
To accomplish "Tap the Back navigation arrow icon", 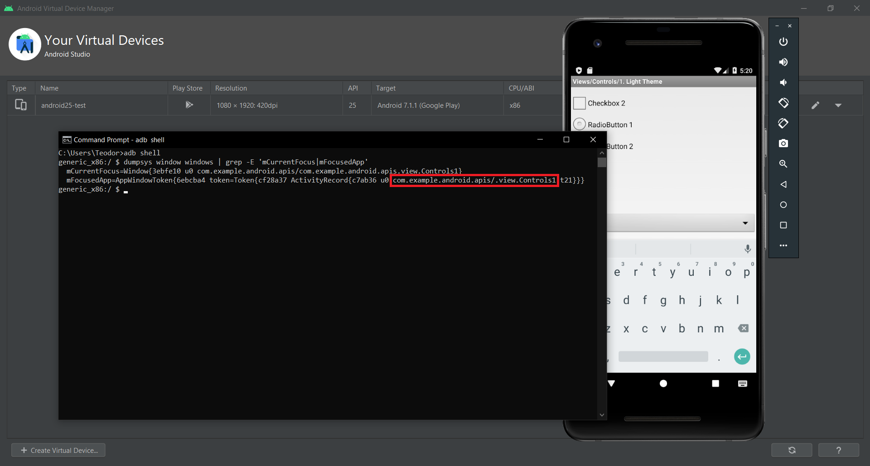I will click(x=783, y=184).
